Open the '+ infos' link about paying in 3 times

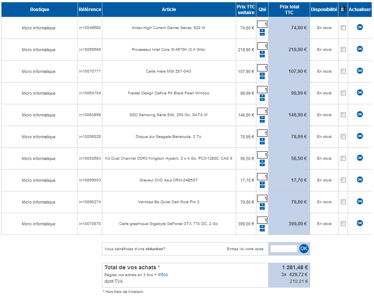click(x=161, y=275)
